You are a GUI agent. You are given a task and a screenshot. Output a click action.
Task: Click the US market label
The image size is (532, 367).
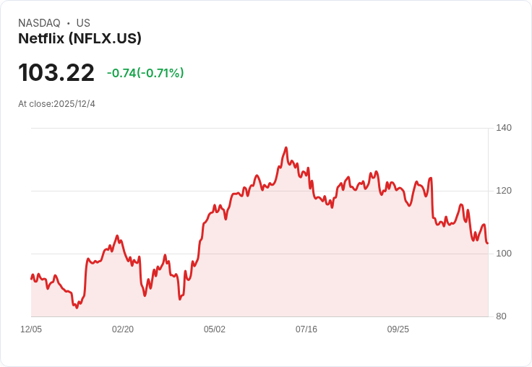coord(83,23)
